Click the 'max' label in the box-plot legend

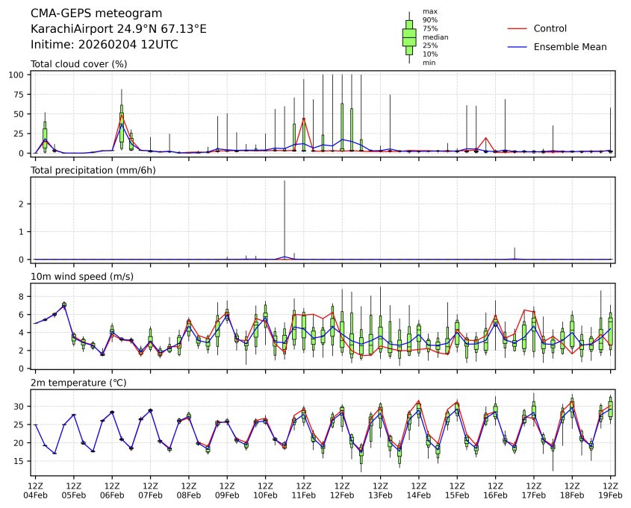pyautogui.click(x=429, y=12)
